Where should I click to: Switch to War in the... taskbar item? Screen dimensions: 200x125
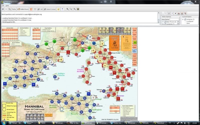tap(73, 123)
